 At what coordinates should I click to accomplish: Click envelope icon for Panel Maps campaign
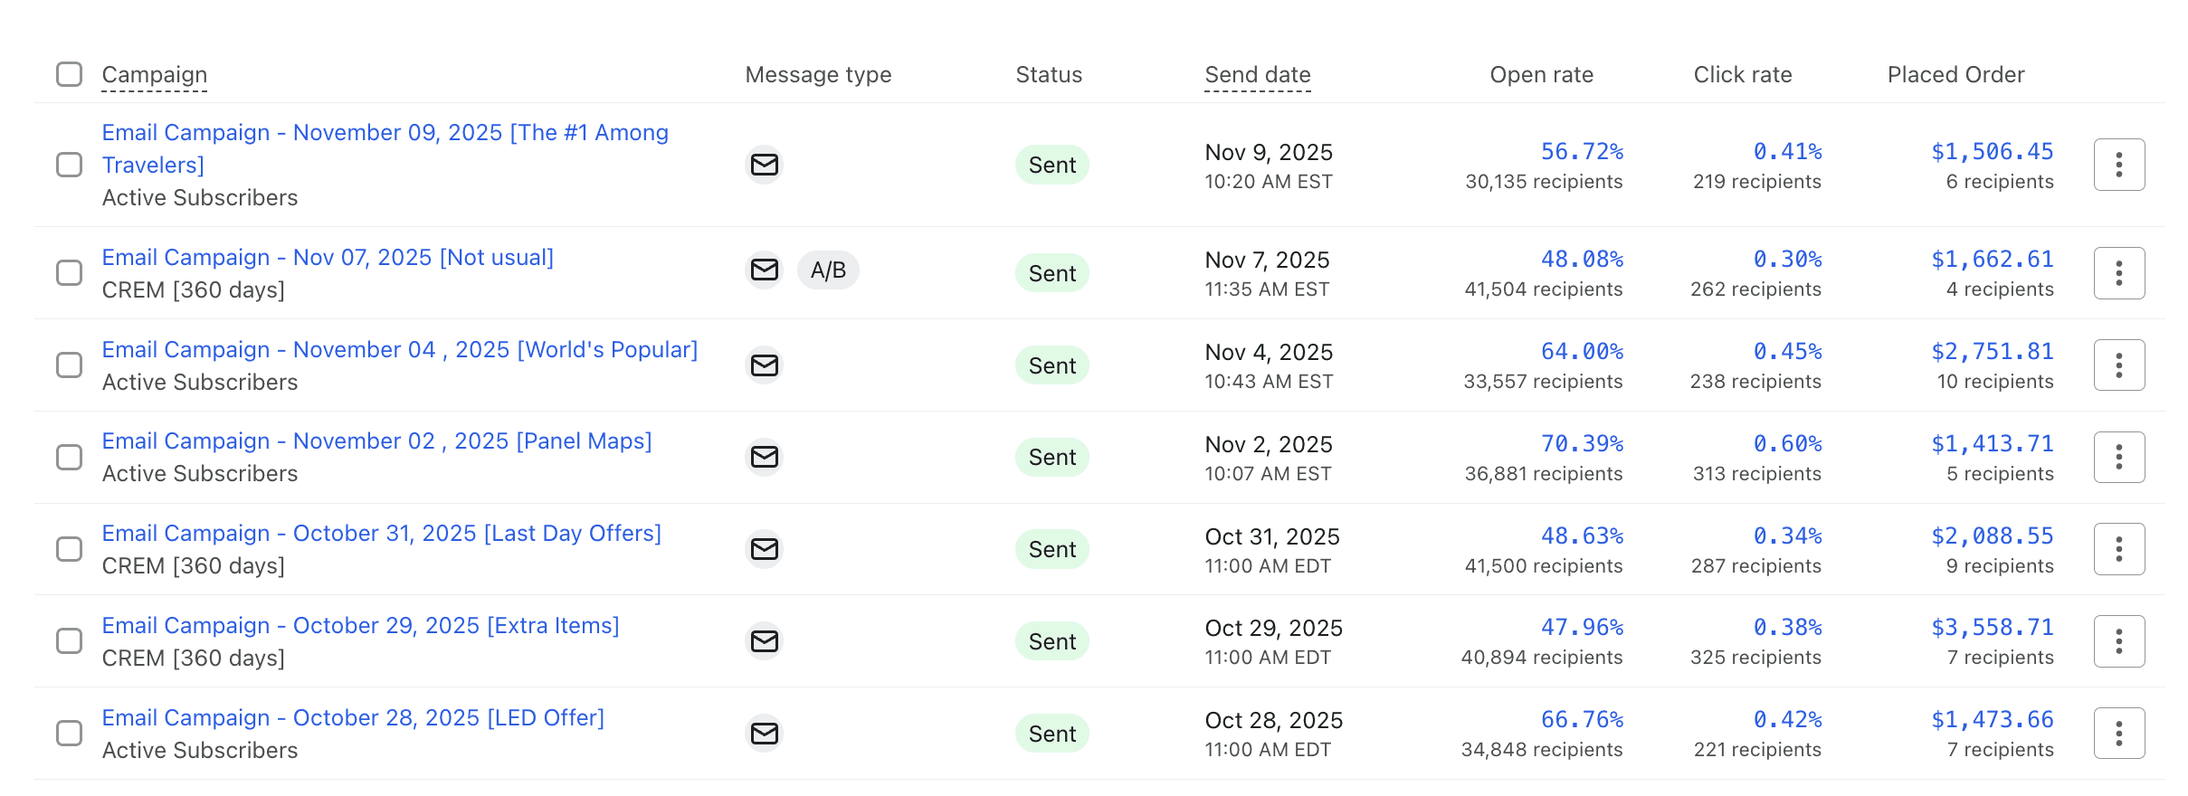[765, 457]
